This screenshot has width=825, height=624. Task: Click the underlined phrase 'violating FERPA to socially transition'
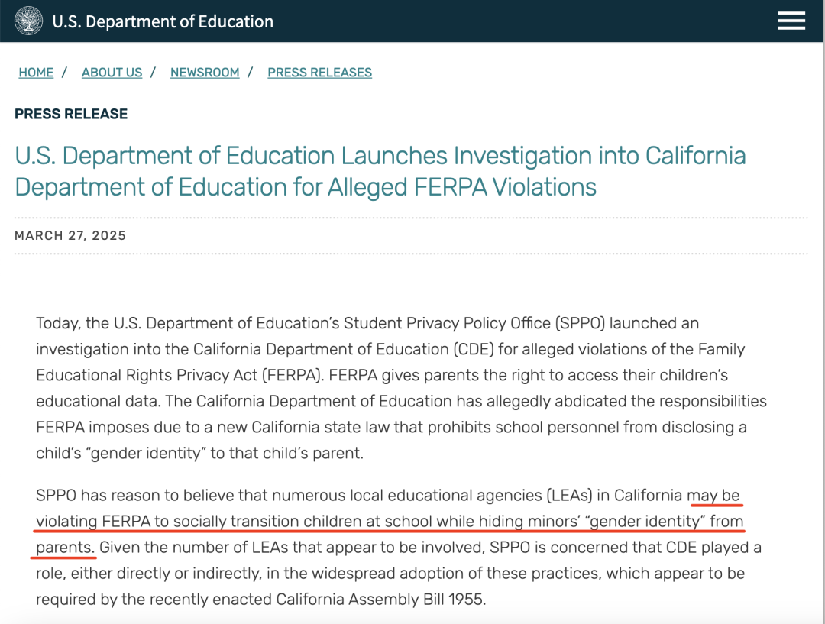(x=180, y=522)
